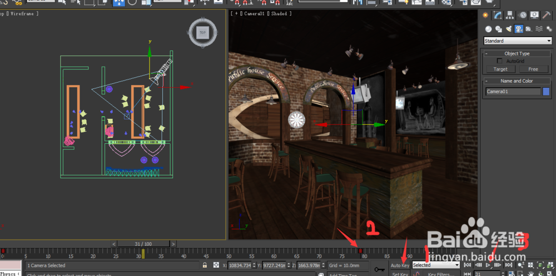Screen dimensions: 556x276
Task: Click the Free camera button
Action: click(x=533, y=69)
